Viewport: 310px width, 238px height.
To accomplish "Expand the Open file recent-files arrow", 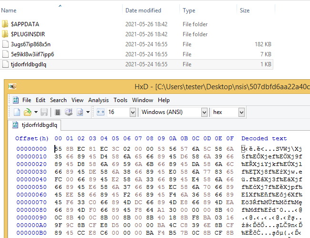I will click(36, 112).
